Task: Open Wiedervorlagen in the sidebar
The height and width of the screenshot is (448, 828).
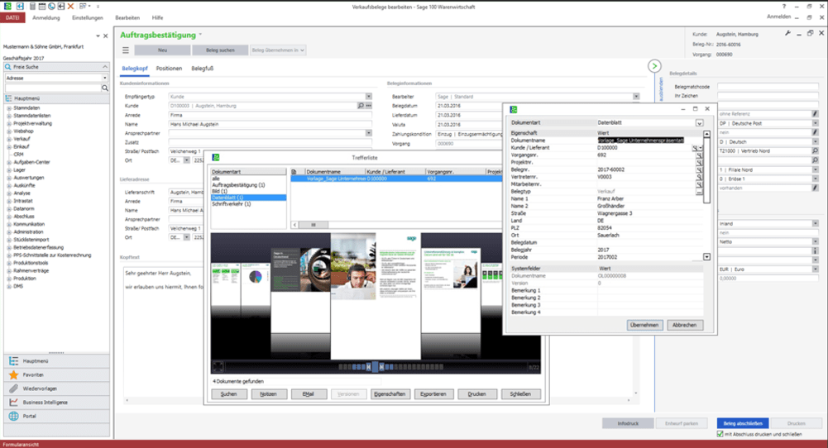Action: coord(56,388)
